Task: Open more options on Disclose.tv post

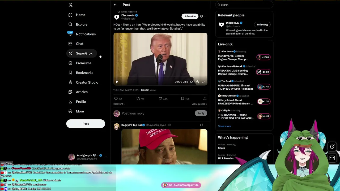Action: 206,16
